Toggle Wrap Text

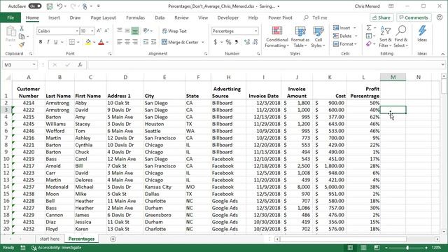pos(174,31)
